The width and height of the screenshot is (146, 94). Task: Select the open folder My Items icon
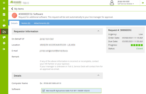[x=4, y=32]
